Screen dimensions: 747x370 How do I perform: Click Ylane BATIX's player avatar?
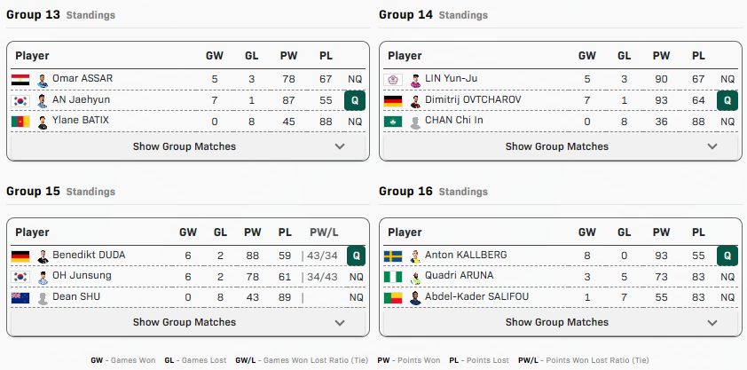tap(43, 122)
